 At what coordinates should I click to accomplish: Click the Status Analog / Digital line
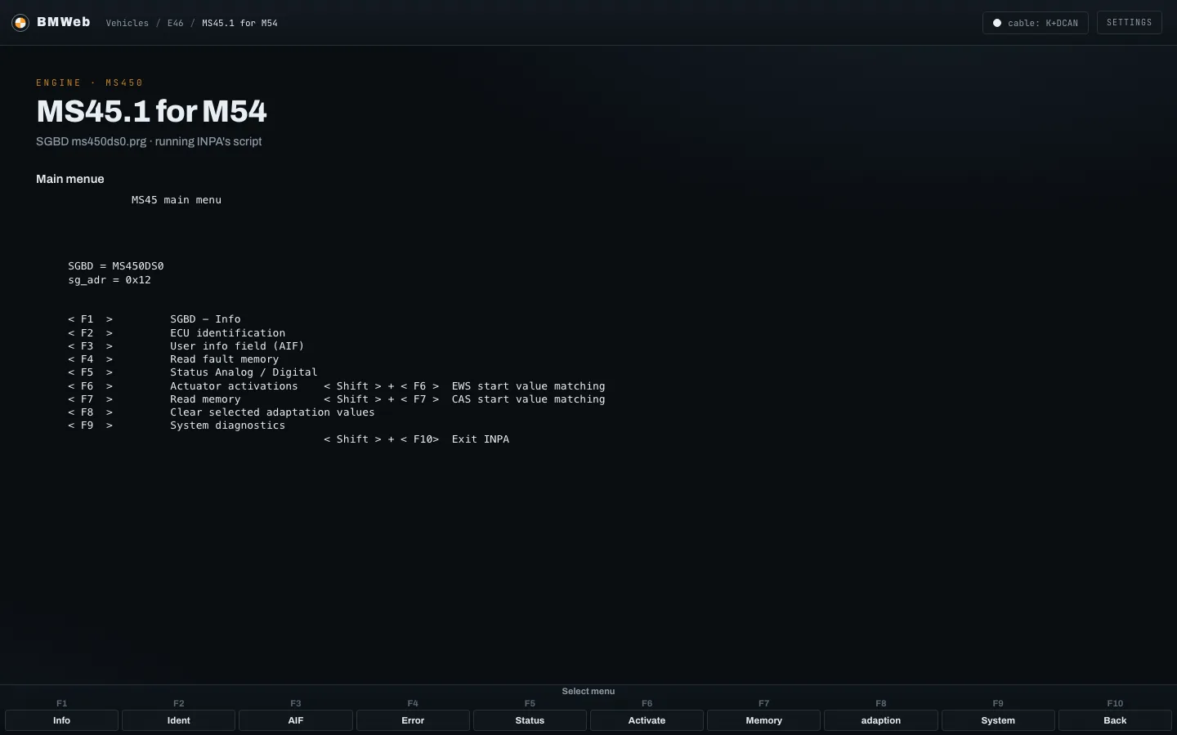pos(244,372)
